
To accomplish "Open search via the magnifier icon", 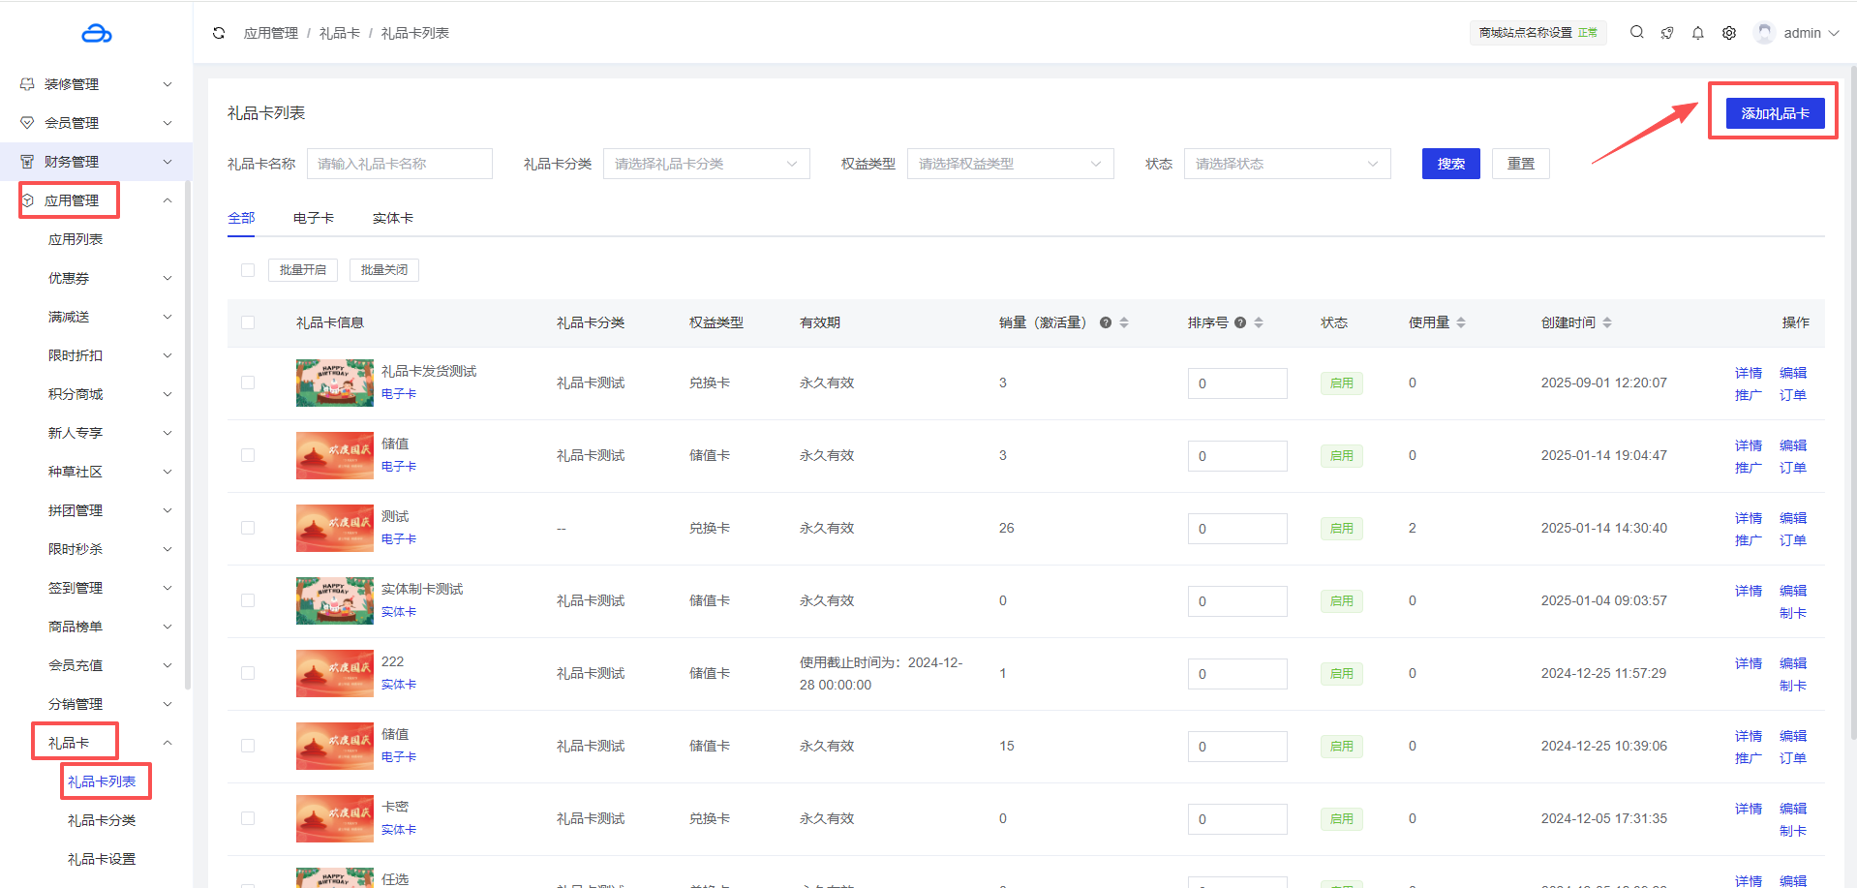I will [x=1636, y=32].
